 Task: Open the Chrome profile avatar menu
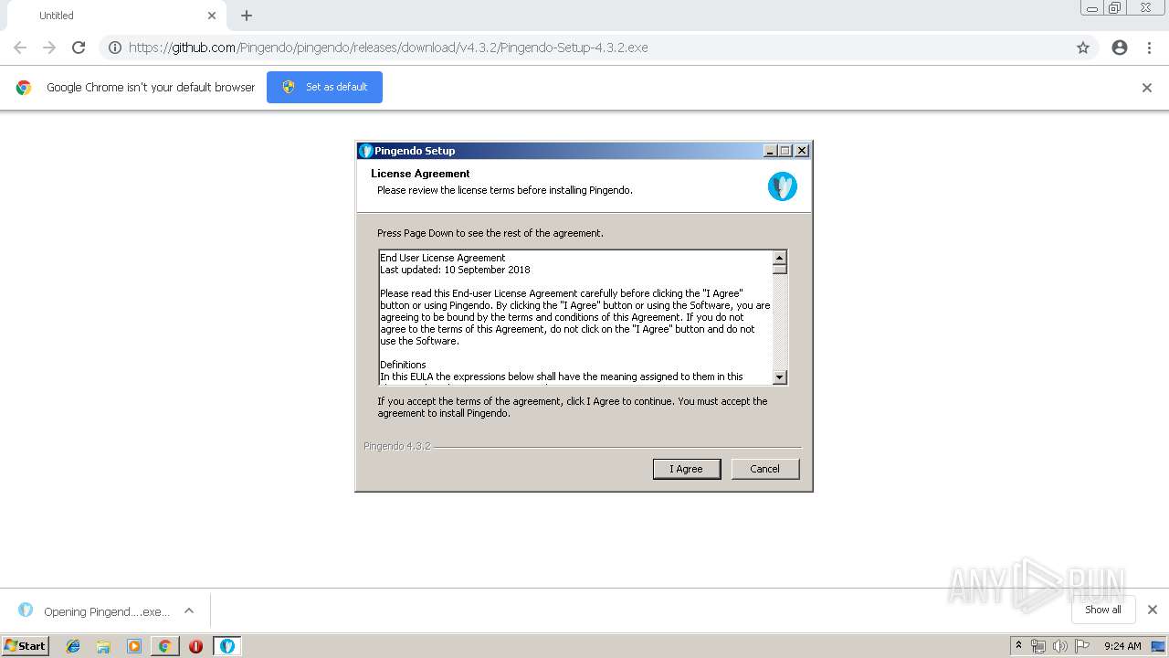click(x=1120, y=48)
